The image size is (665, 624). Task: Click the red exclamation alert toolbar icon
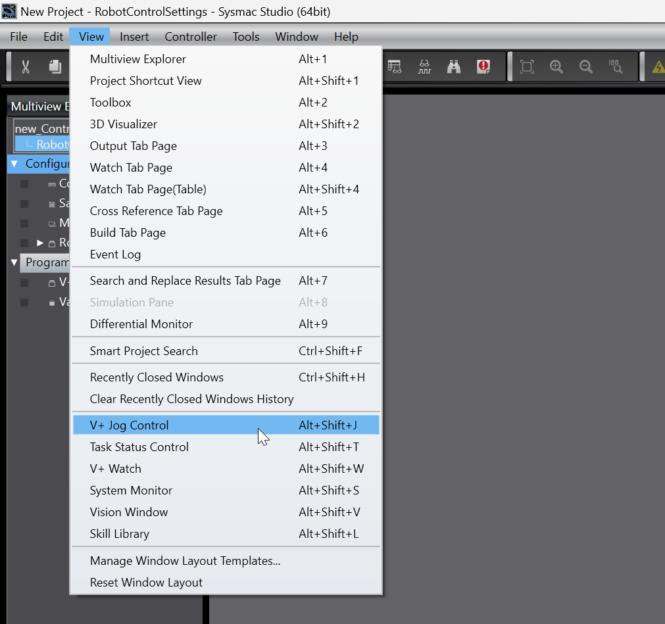tap(483, 66)
